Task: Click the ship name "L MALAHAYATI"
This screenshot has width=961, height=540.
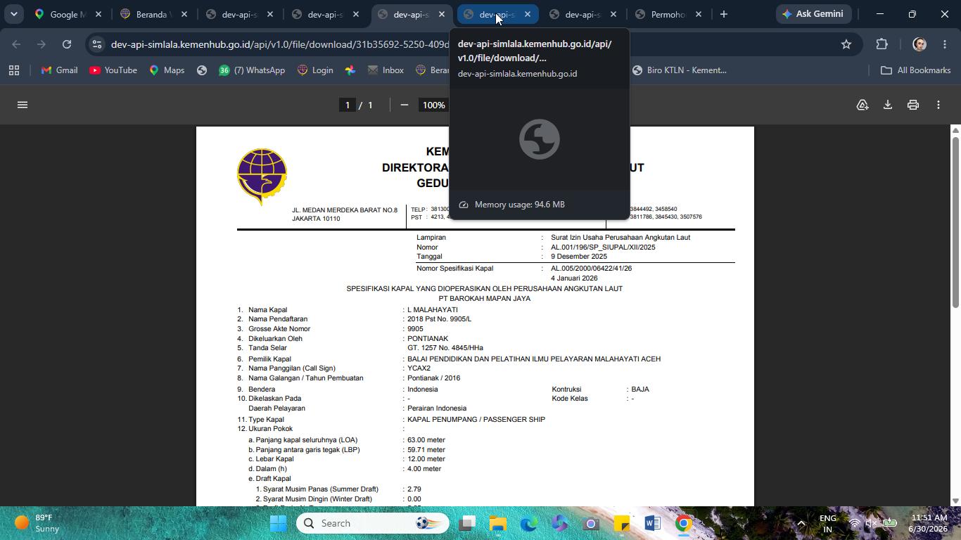Action: [433, 310]
